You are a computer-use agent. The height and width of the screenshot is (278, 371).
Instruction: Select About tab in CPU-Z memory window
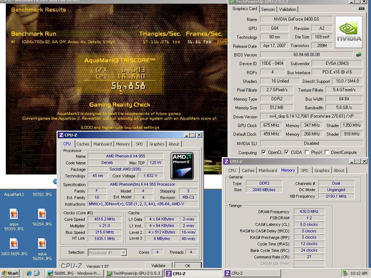coord(339,170)
